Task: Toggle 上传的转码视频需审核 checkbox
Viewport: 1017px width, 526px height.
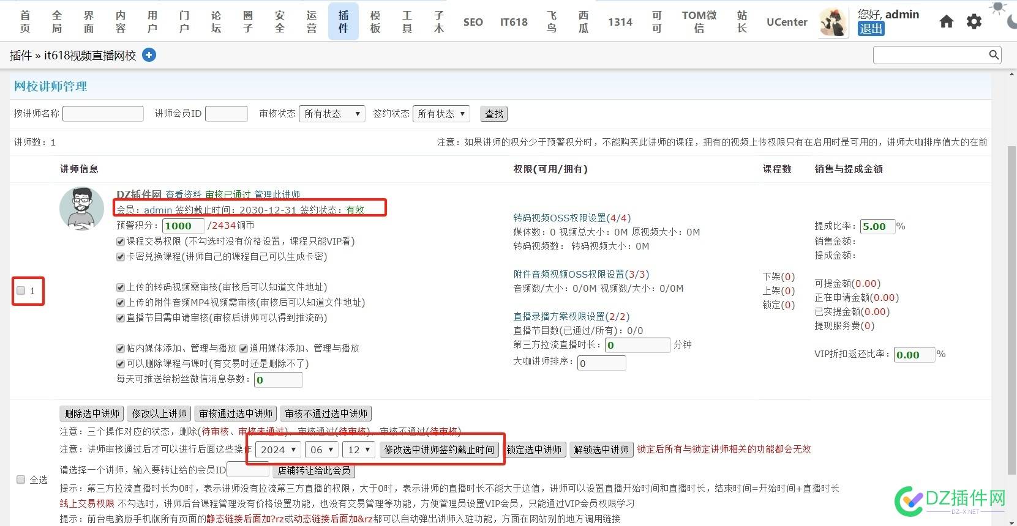Action: click(x=121, y=287)
